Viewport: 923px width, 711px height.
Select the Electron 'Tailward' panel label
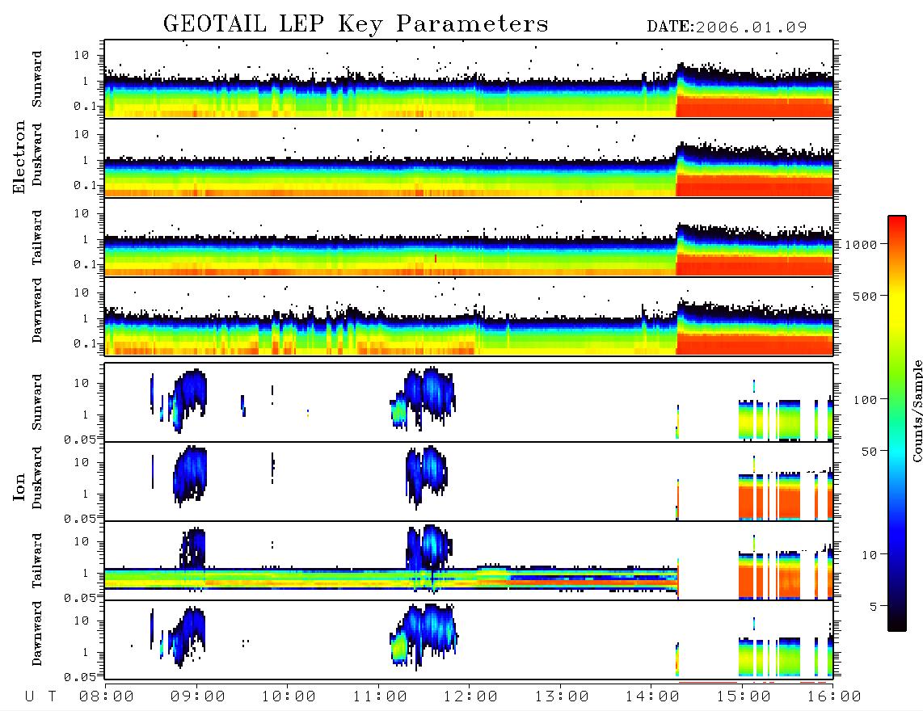click(x=37, y=238)
